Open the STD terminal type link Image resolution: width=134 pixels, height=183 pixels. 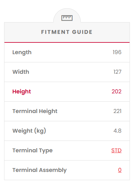pyautogui.click(x=116, y=150)
